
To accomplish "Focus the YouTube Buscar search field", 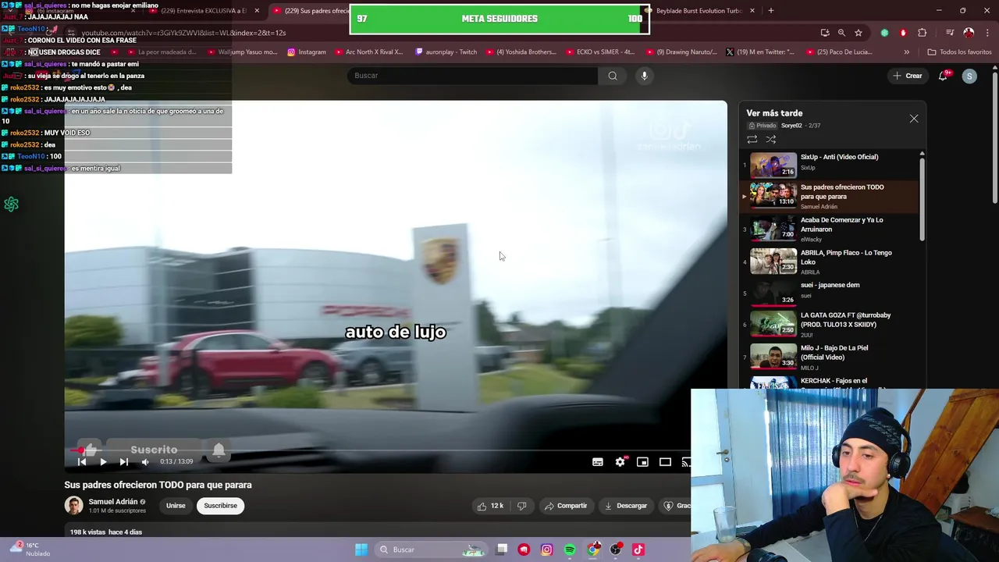I will (472, 76).
